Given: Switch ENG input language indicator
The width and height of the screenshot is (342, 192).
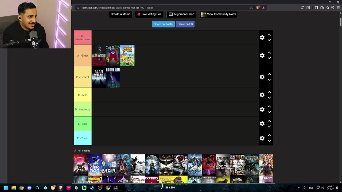Looking at the screenshot, I should click(x=311, y=188).
